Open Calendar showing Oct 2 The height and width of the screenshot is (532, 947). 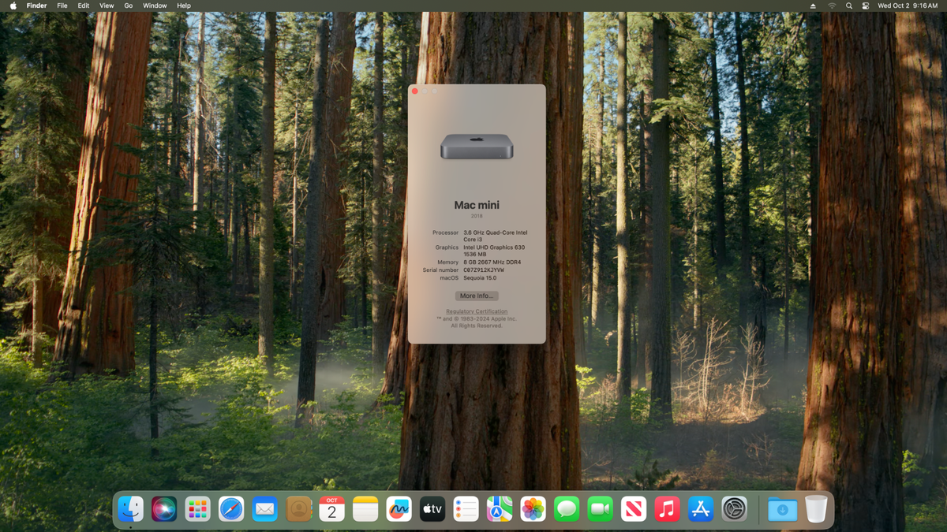coord(331,509)
